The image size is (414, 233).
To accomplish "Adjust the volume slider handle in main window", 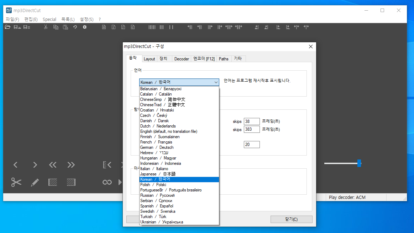I will click(359, 163).
